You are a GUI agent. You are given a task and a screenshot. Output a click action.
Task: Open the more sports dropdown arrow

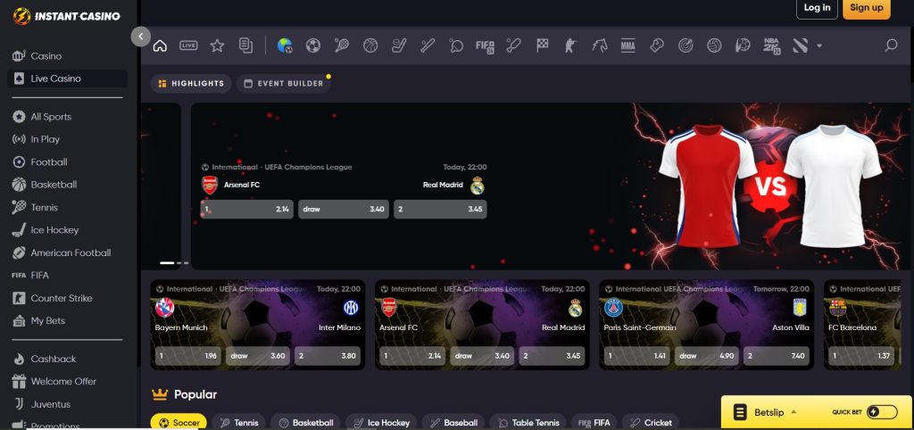click(819, 45)
